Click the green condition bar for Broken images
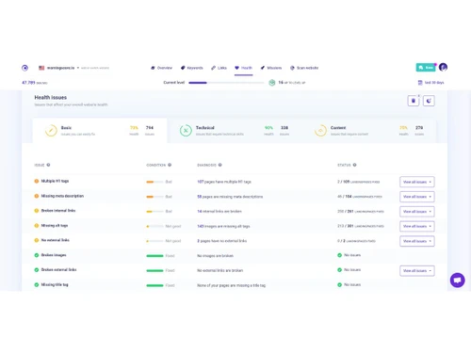 point(154,256)
